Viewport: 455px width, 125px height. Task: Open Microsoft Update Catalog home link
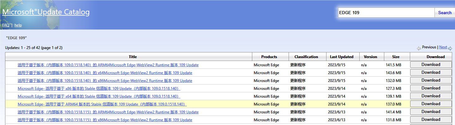46,12
